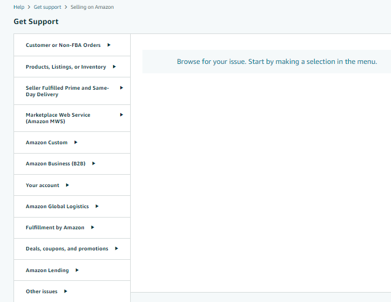Open Amazon Global Logistics category

pos(72,206)
